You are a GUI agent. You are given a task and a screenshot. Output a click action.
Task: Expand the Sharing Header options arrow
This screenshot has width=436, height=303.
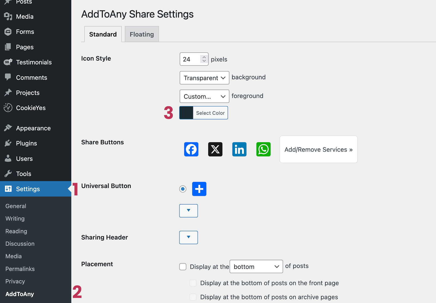[x=189, y=237]
